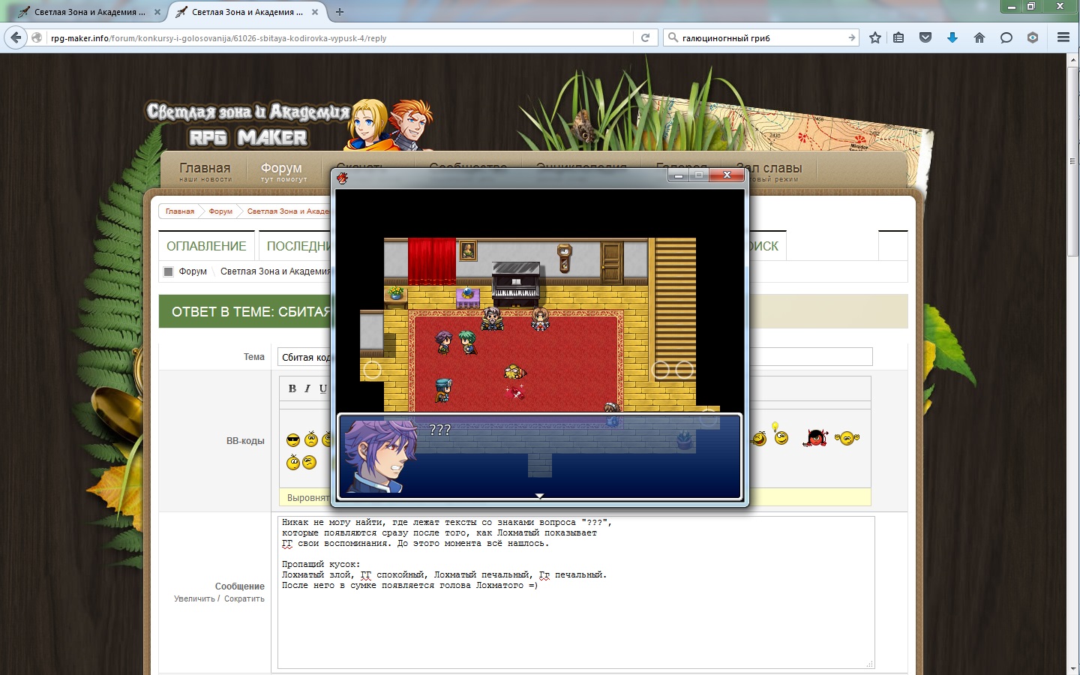Click the ВВ-коды label
Screen dimensions: 1080x675
tap(245, 441)
